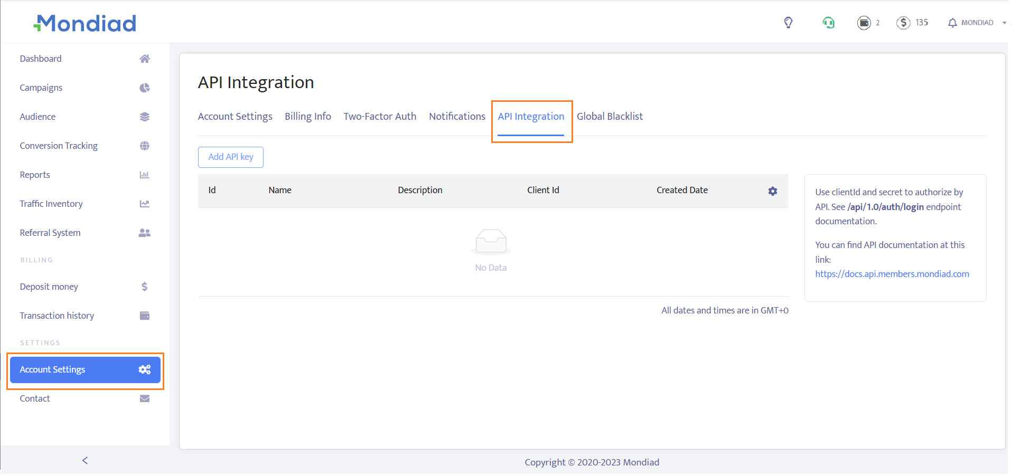Screen dimensions: 1012x476
Task: Open notifications bell icon in header
Action: click(x=952, y=23)
